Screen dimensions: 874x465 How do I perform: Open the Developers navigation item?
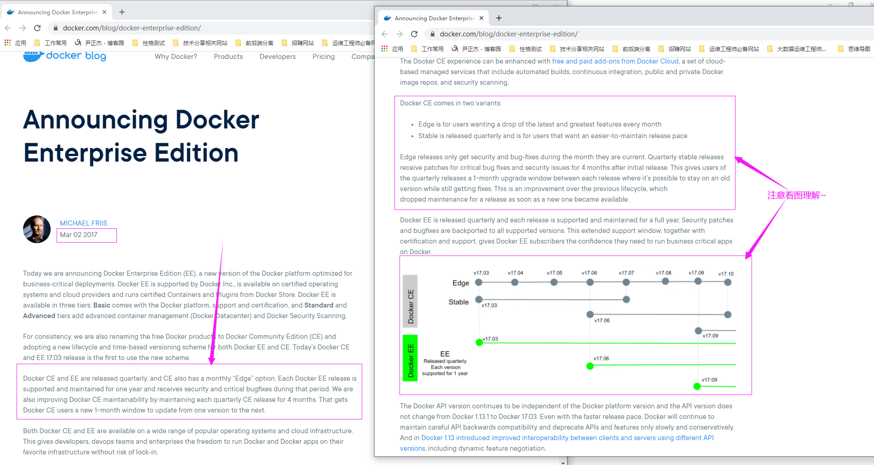click(x=278, y=57)
